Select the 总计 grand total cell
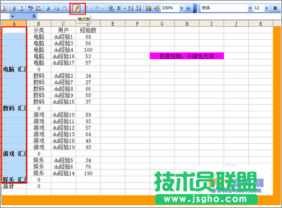This screenshot has width=282, height=208. (x=14, y=186)
